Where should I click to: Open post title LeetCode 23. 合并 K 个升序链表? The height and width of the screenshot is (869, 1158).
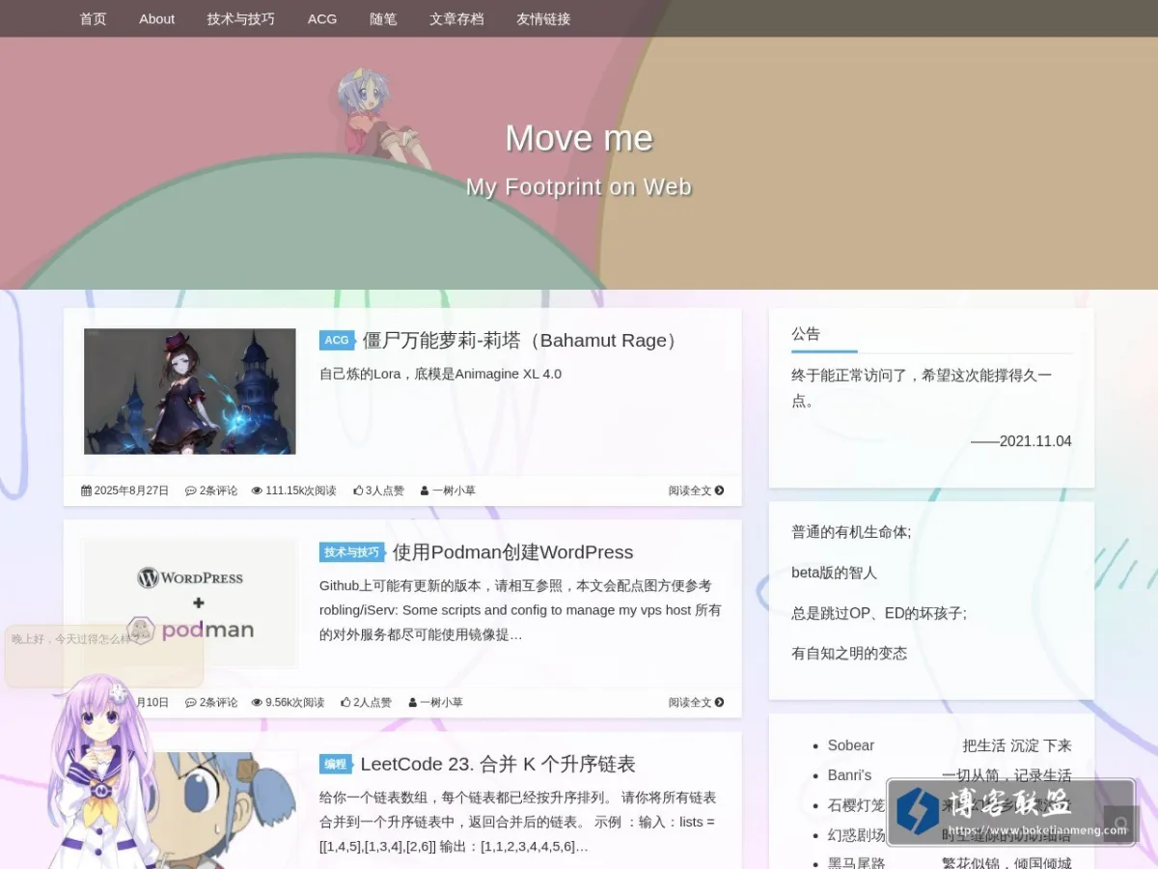pyautogui.click(x=498, y=764)
